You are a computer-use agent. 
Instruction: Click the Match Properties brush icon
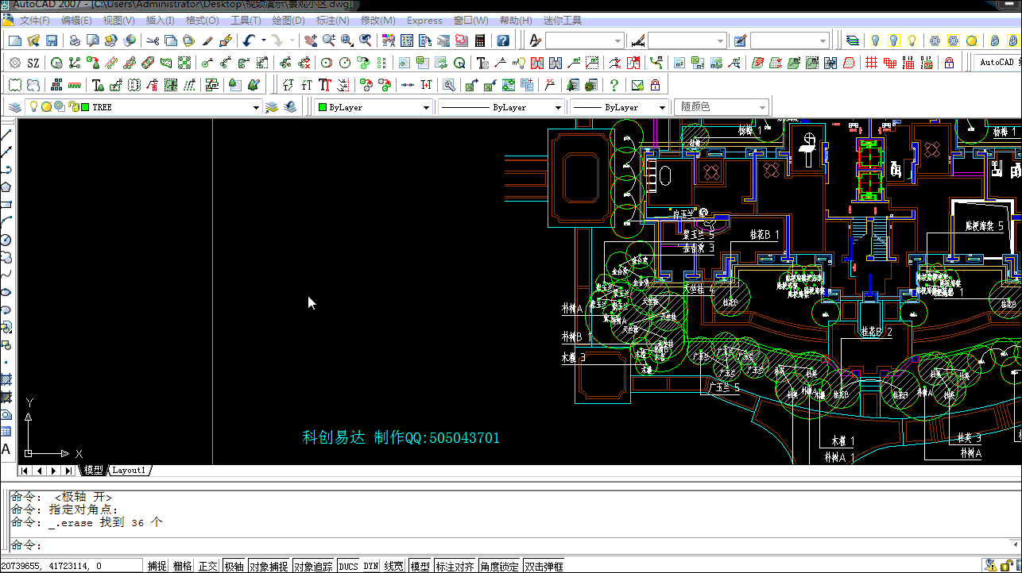207,40
